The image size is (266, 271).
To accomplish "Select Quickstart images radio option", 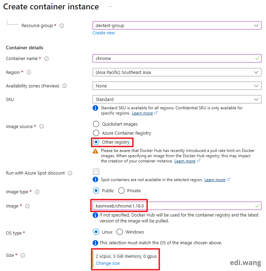I will 96,124.
